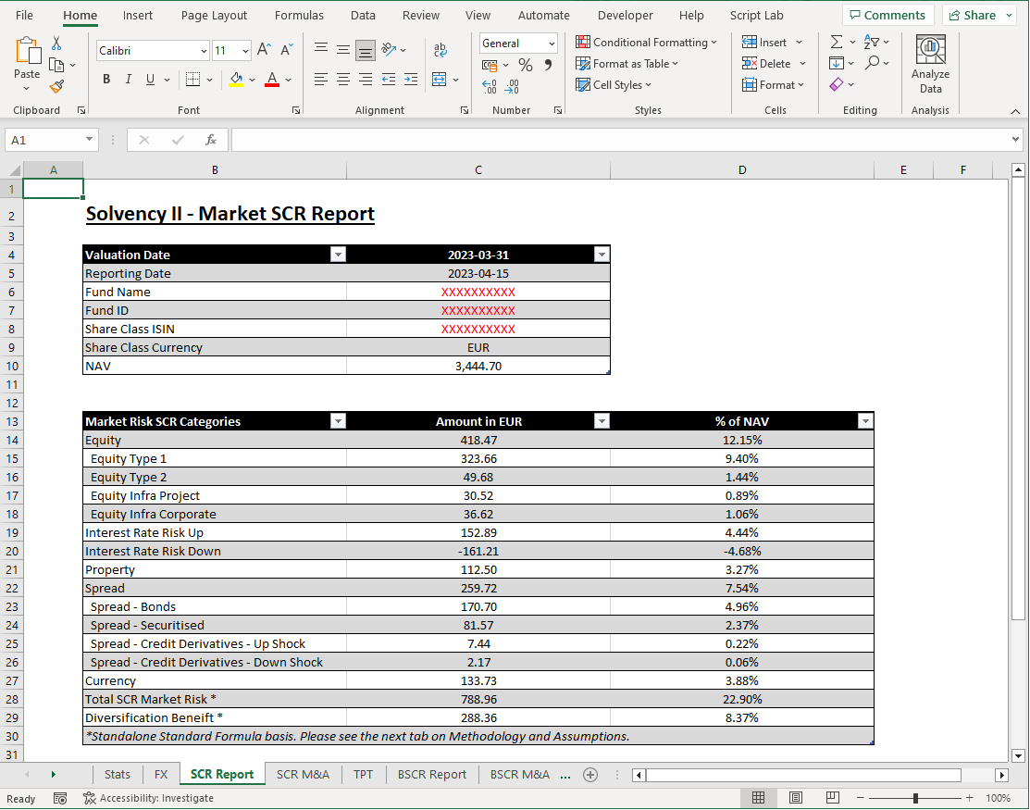1030x810 pixels.
Task: Open the AutoSum function
Action: [x=838, y=42]
